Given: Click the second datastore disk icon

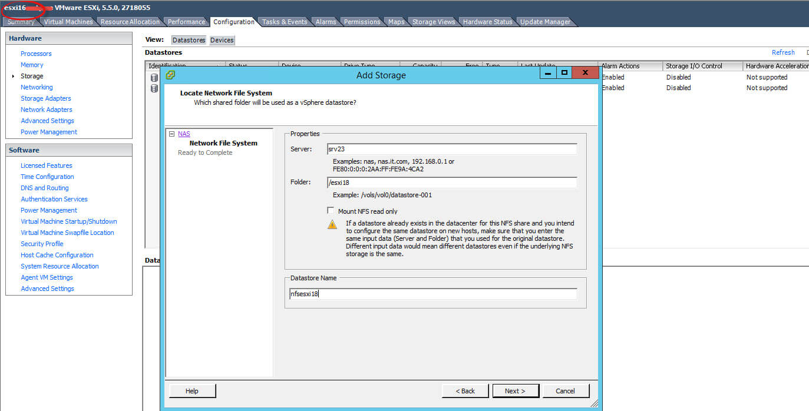Looking at the screenshot, I should coord(154,88).
